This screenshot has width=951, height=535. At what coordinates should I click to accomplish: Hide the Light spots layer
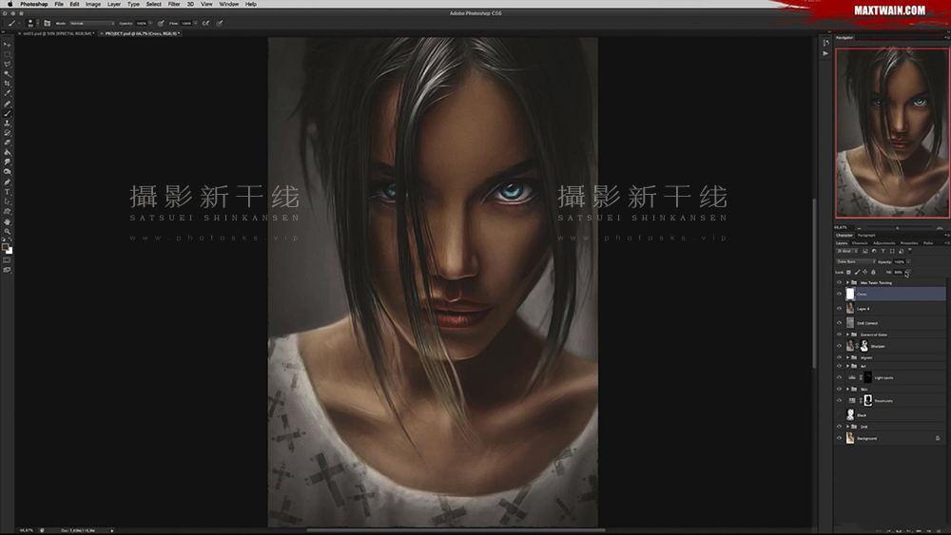840,377
